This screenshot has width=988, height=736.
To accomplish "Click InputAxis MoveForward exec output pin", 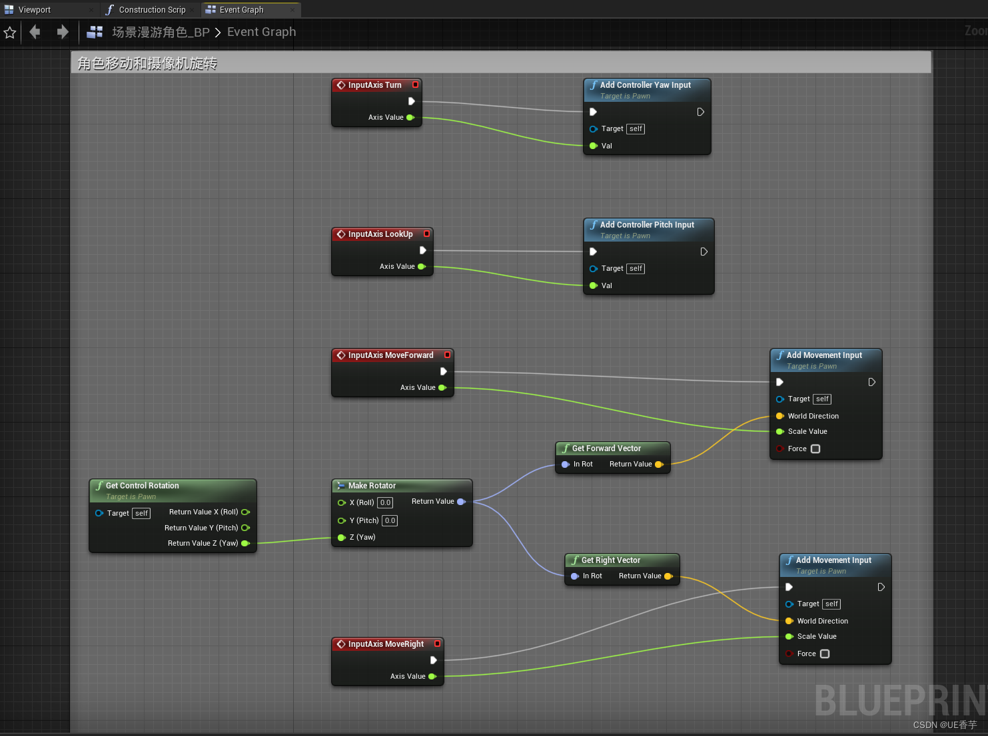I will tap(444, 371).
